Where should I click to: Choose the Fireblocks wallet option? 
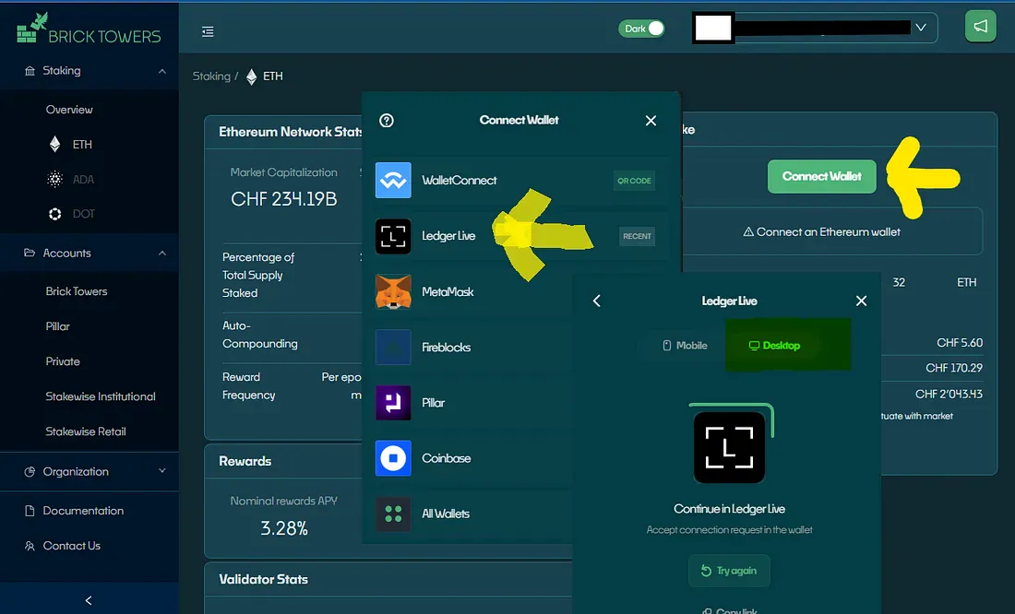pyautogui.click(x=472, y=348)
